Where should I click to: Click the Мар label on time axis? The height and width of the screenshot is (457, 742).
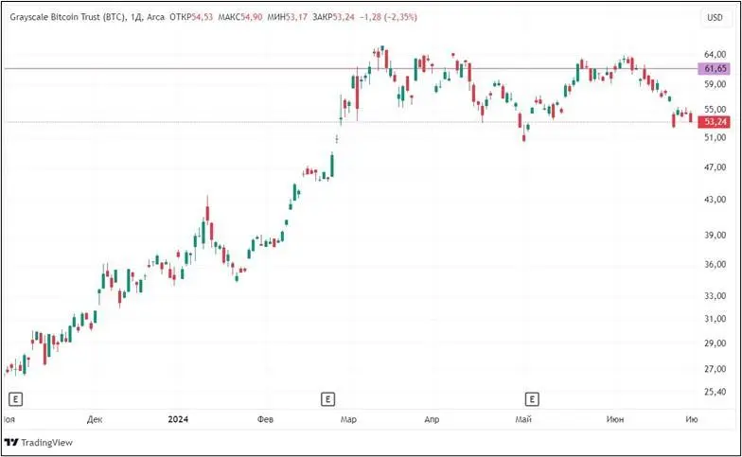tap(348, 418)
